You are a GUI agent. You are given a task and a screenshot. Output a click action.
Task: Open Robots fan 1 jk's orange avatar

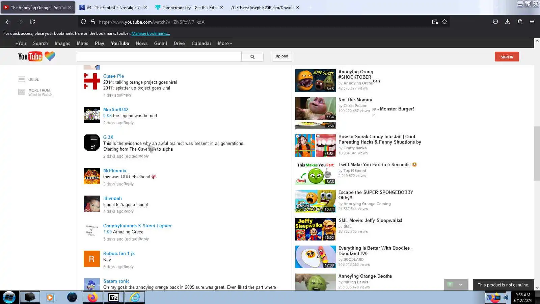[92, 259]
